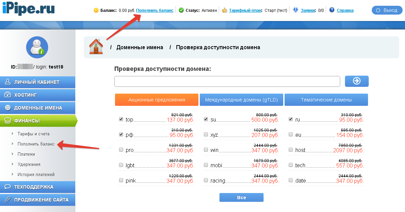Open the Тематические домены tab
The width and height of the screenshot is (405, 212).
326,100
